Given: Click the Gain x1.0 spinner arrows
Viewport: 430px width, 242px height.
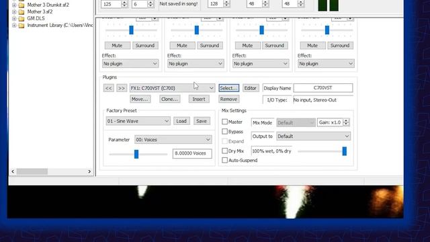Looking at the screenshot, I should point(347,122).
